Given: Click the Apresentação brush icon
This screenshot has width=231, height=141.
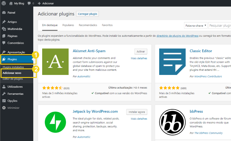Looking at the screenshot, I should pyautogui.click(x=4, y=52).
